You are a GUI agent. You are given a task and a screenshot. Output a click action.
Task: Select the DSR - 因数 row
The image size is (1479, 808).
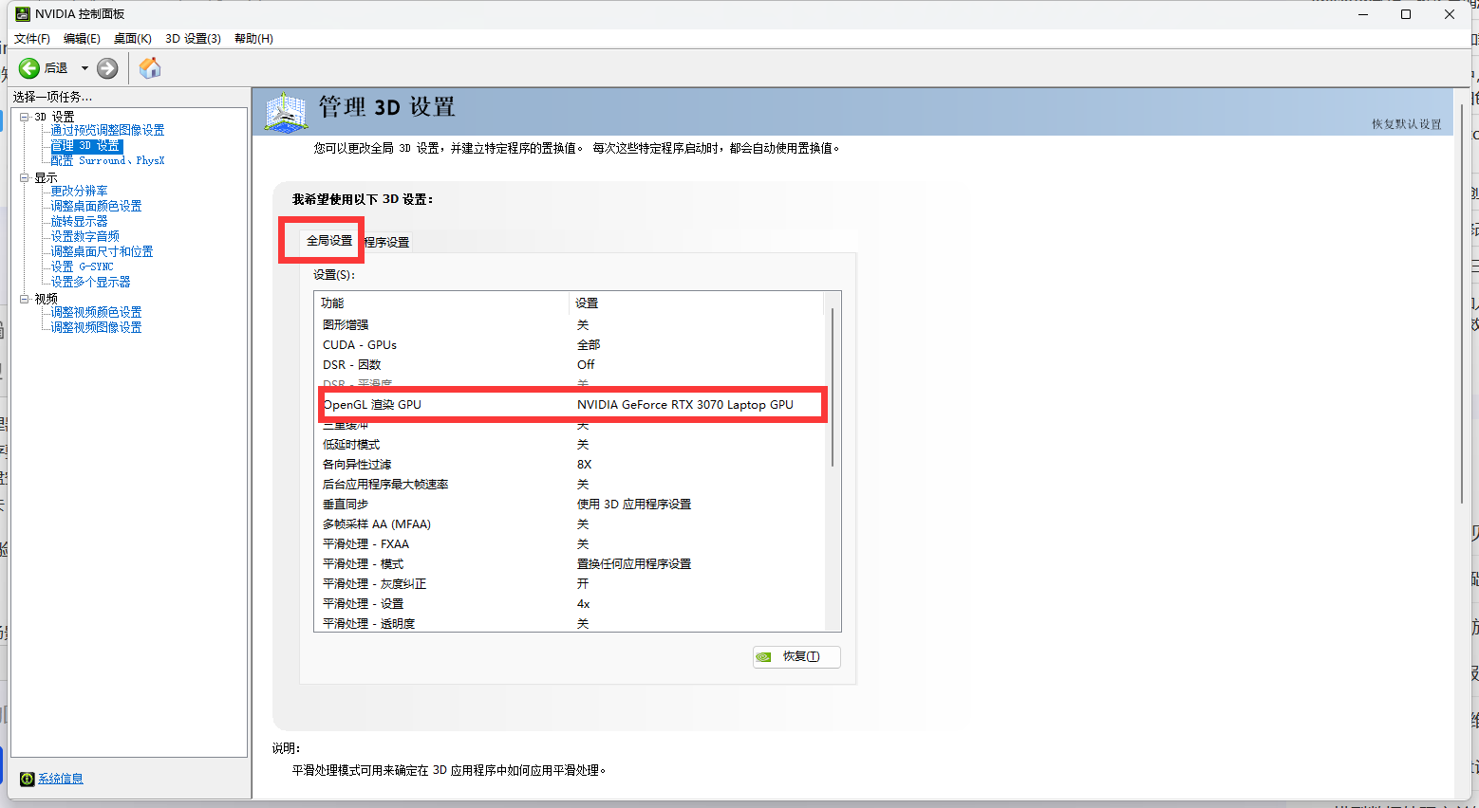[570, 365]
